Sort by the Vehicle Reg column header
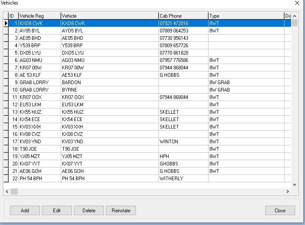This screenshot has height=225, width=305. [40, 16]
